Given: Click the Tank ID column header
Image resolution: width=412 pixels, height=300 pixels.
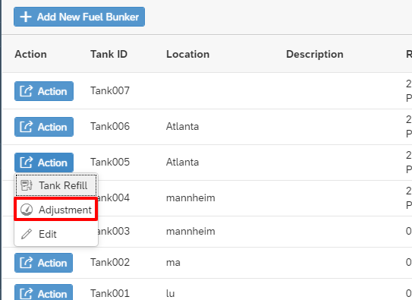Looking at the screenshot, I should [x=109, y=54].
